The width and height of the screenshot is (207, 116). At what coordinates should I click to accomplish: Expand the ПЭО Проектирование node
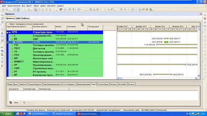[9, 55]
